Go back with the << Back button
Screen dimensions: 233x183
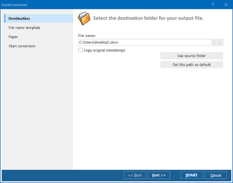[135, 175]
